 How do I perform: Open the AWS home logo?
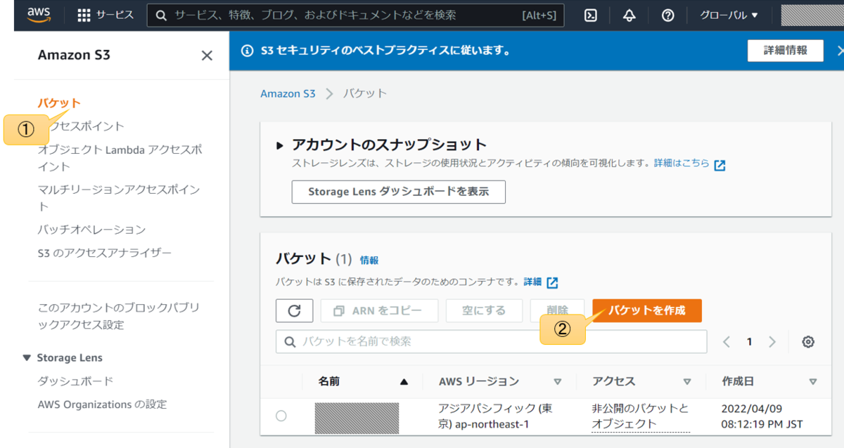click(x=39, y=15)
